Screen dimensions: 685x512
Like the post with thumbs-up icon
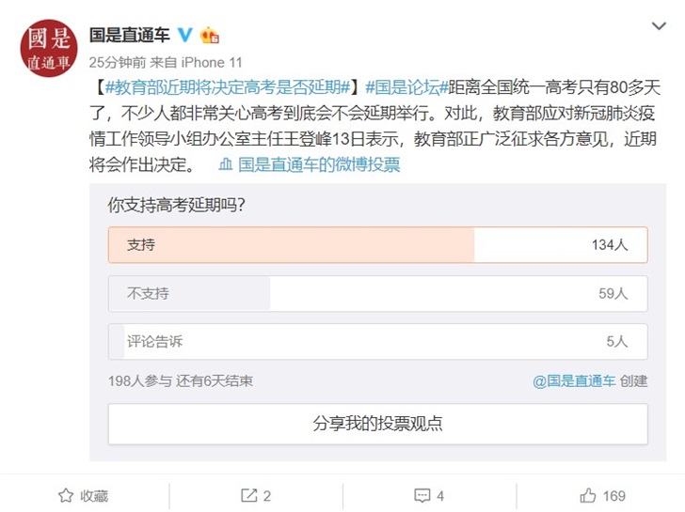(602, 495)
